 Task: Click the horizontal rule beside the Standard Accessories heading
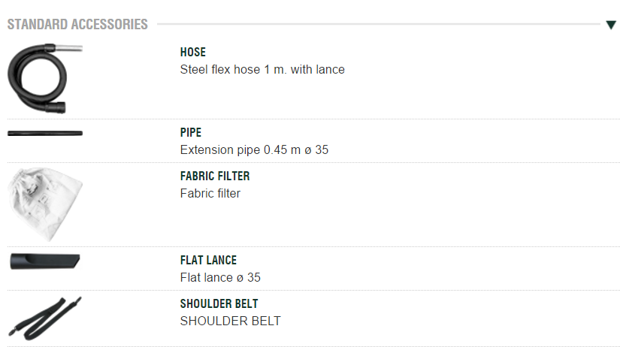click(376, 25)
